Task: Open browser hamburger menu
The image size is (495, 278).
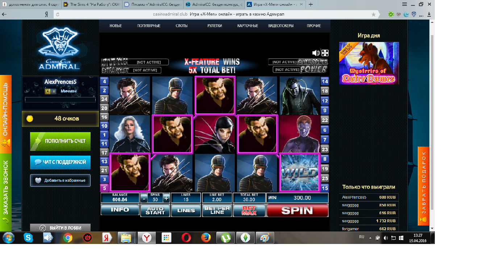Action: coord(404,4)
